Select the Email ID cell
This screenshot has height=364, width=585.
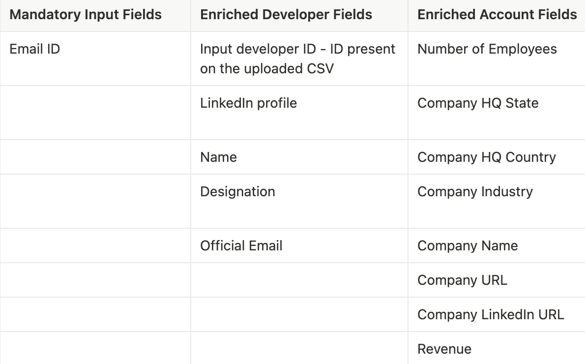pos(35,49)
